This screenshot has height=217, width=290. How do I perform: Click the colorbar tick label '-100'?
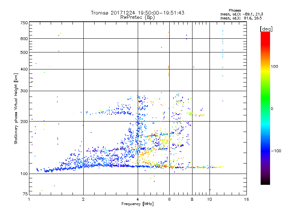tap(276, 151)
